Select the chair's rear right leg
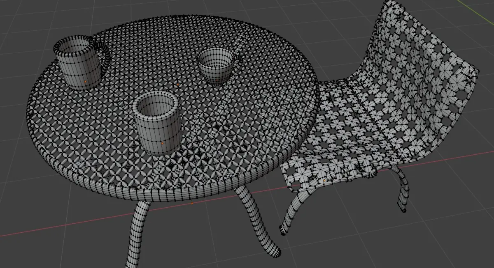 [x=402, y=189]
